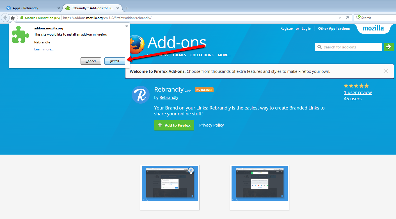Confirm Install of Rebrandly add-on
Screen dimensions: 396x219
tap(115, 61)
